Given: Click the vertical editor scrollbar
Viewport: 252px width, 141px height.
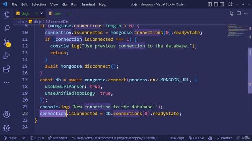Looking at the screenshot, I should pos(250,70).
